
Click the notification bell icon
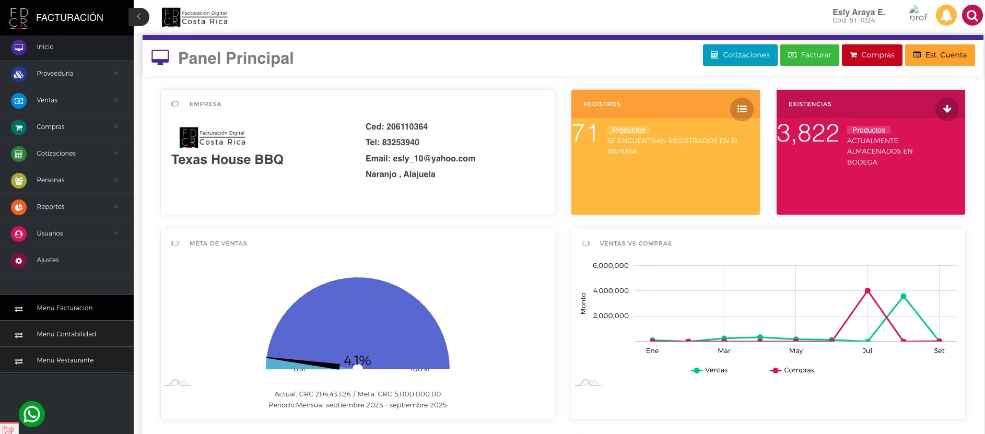(x=946, y=15)
